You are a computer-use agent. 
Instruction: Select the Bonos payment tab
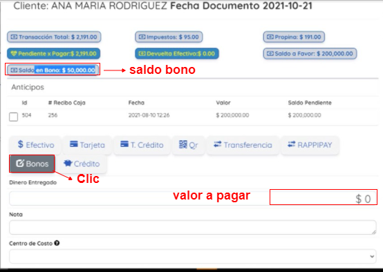[x=32, y=164]
